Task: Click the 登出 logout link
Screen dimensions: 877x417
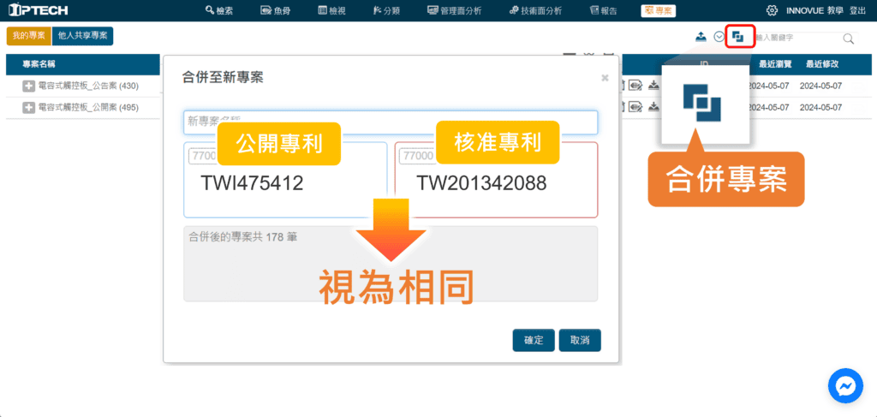Action: 857,10
